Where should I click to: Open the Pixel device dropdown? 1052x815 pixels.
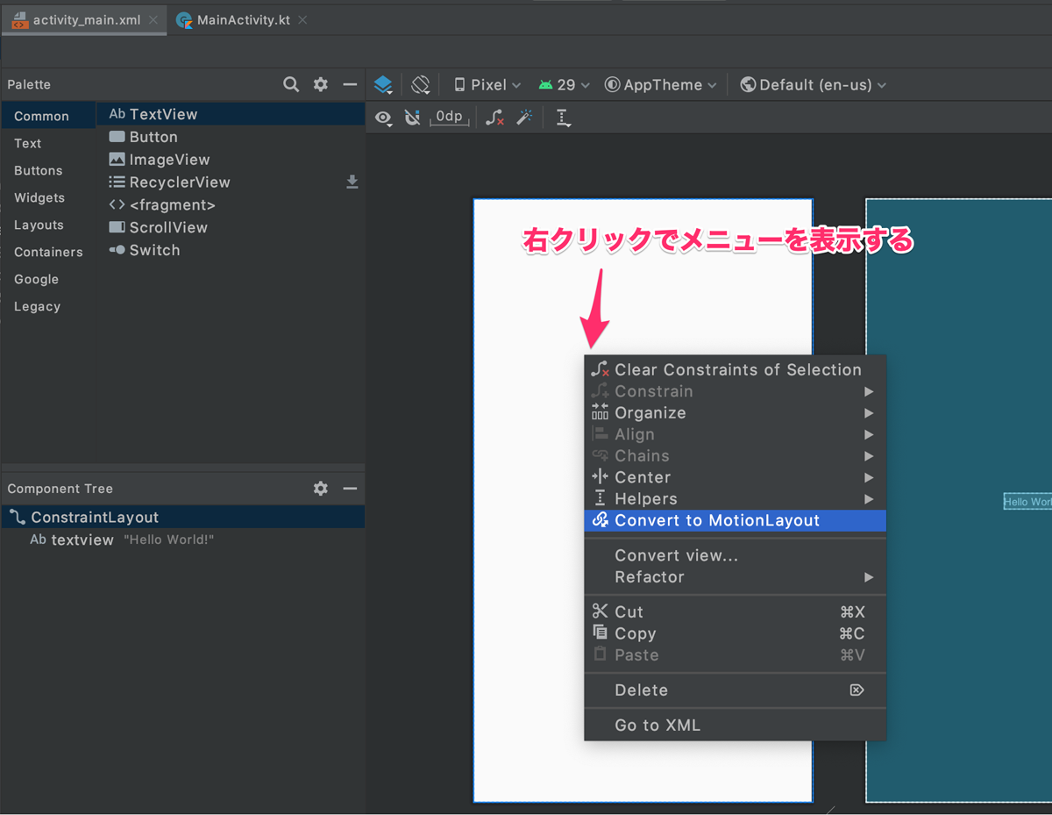coord(487,85)
